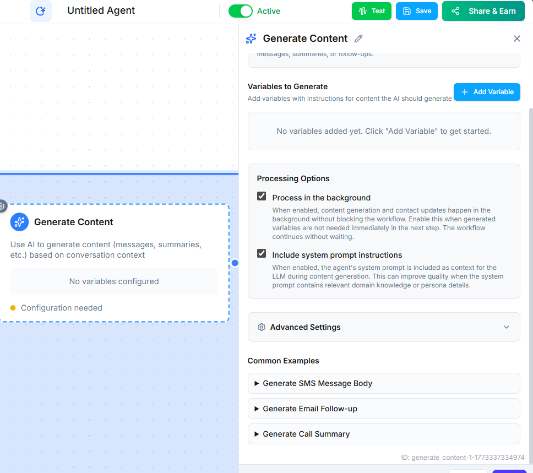Click the waveform icon inside the Test button

[x=362, y=10]
